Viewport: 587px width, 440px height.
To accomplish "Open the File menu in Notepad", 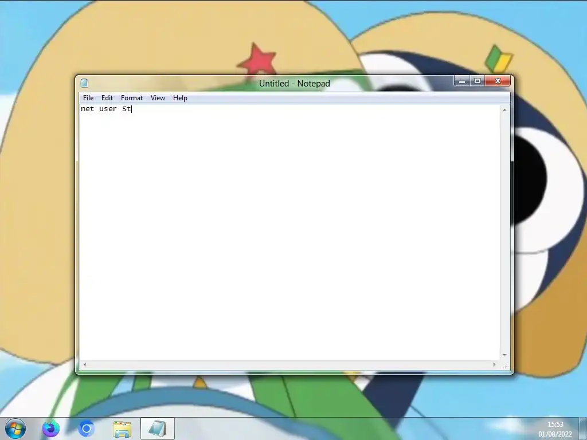I will 88,98.
